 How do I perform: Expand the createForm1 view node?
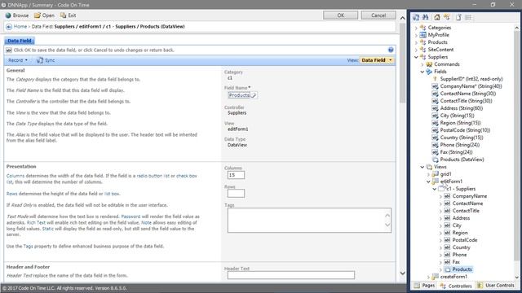(x=428, y=277)
